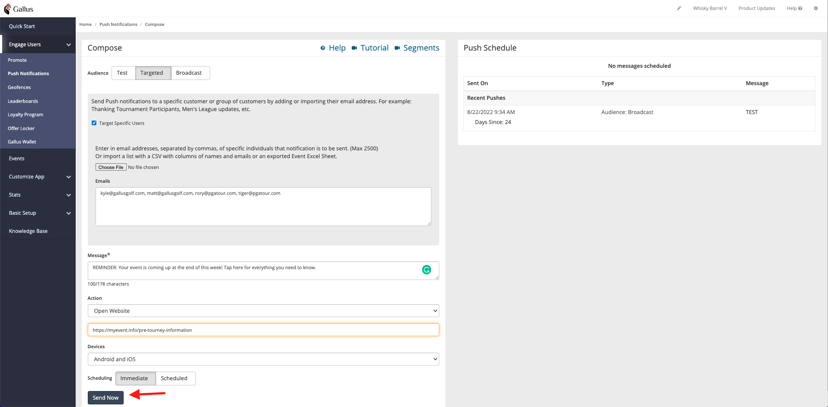The image size is (828, 407).
Task: Select the Targeted audience option
Action: [x=153, y=73]
